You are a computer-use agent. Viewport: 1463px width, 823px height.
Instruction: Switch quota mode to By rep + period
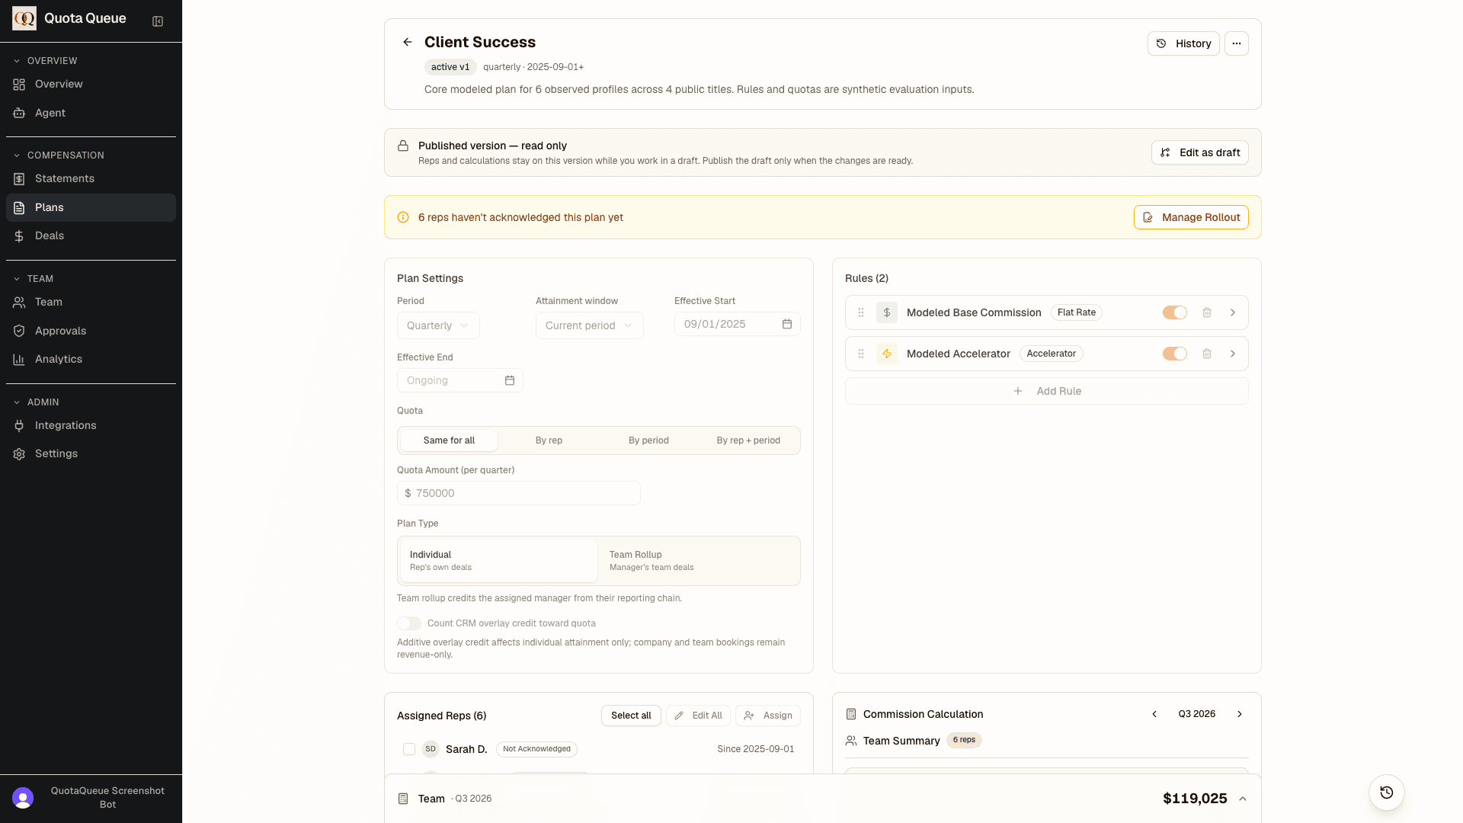coord(748,440)
